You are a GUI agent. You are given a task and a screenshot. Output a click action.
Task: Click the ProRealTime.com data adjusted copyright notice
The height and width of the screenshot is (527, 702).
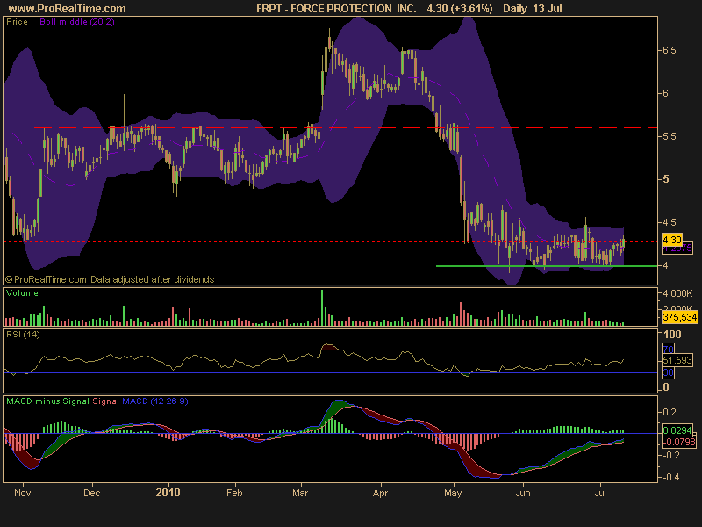tap(110, 279)
